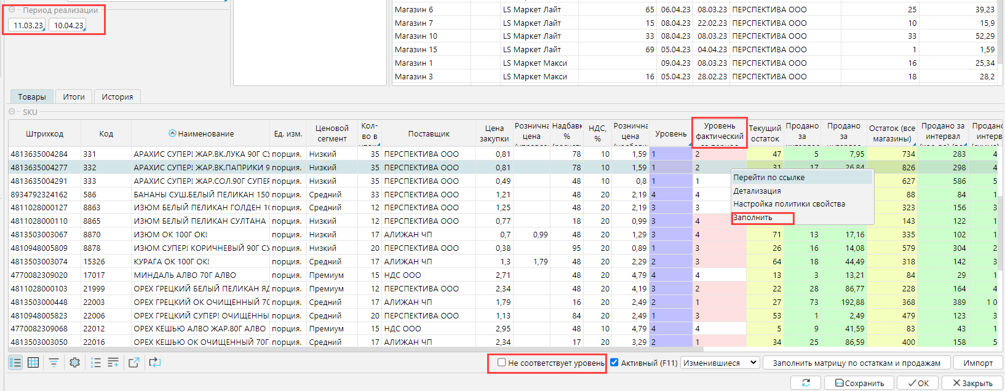Click 'Заполнить матрицу по остаткам и продажам'
Image resolution: width=1005 pixels, height=391 pixels.
click(856, 363)
